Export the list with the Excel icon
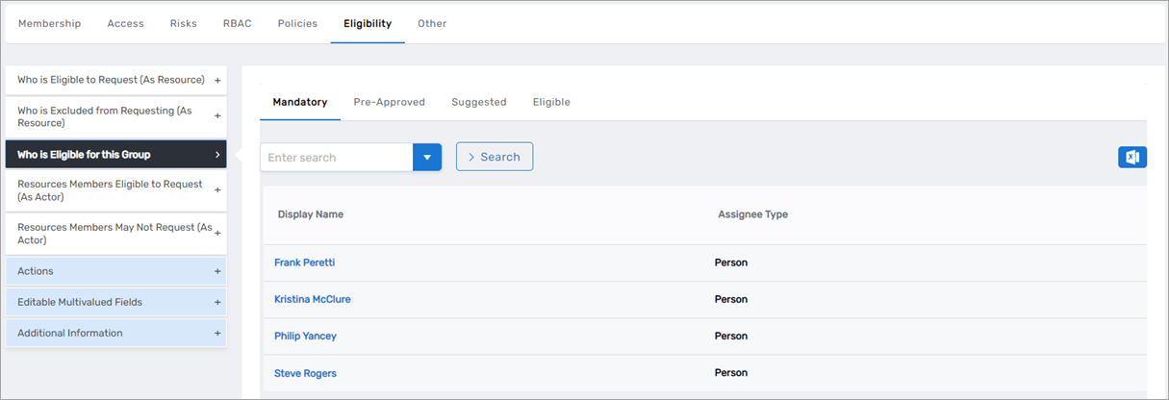This screenshot has height=400, width=1169. [x=1131, y=158]
